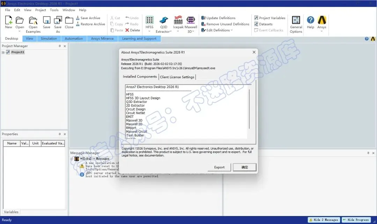This screenshot has height=224, width=377.
Task: Click Restore Archive
Action: coord(91,24)
